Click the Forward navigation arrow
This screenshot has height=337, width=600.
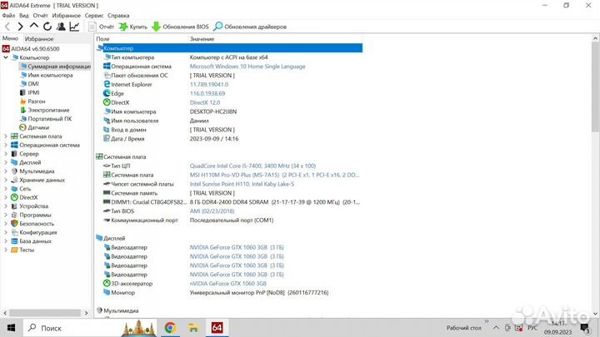pyautogui.click(x=20, y=27)
